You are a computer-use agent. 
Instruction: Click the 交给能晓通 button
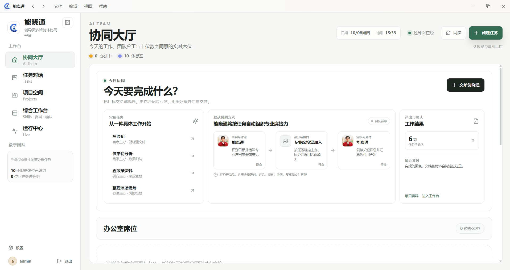click(x=465, y=85)
